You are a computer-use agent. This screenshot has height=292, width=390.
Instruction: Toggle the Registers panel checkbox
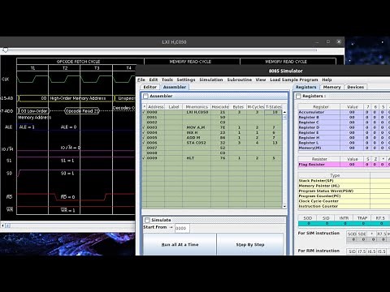click(298, 96)
